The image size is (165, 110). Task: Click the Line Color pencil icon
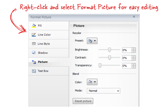coord(34,35)
